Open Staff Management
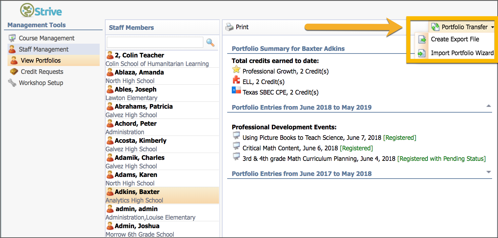Viewport: 498px width, 238px height. tap(53, 49)
